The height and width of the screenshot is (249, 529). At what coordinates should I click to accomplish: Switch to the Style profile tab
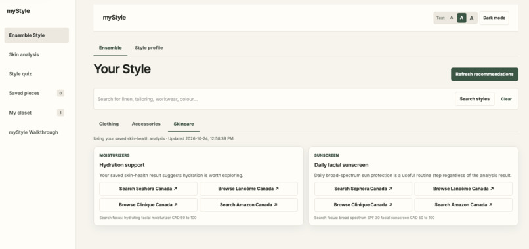(x=149, y=48)
